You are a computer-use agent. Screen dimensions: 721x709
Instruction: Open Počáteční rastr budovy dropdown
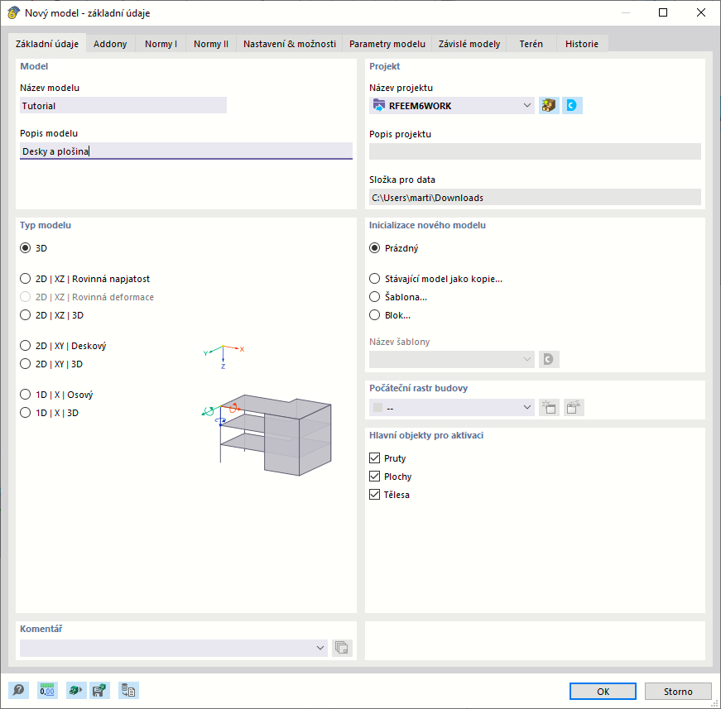pos(451,408)
